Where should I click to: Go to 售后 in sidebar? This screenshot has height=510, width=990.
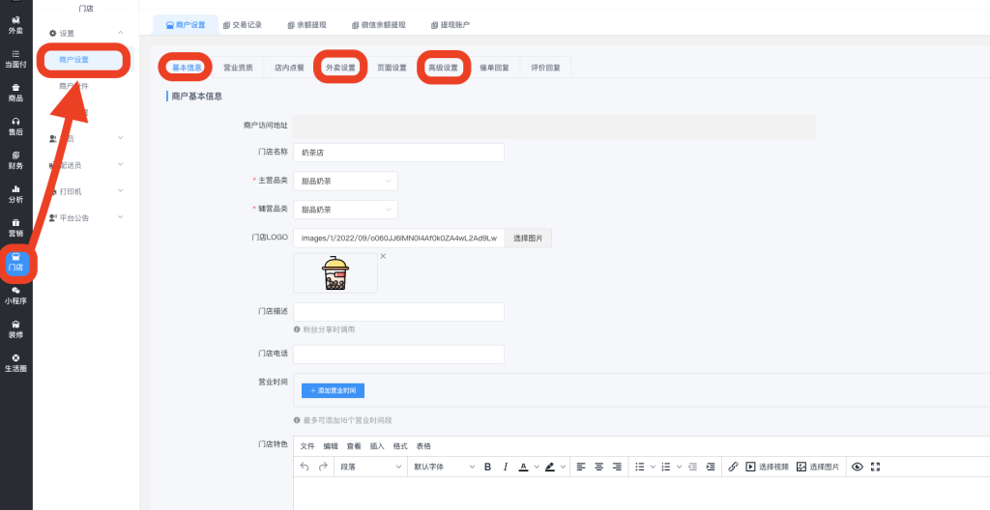click(x=15, y=126)
